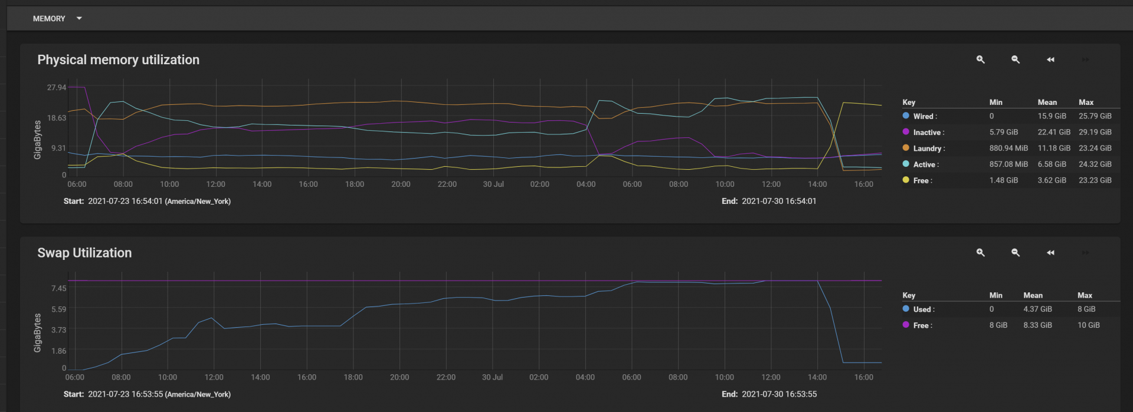Select the Laundry legend label

929,149
